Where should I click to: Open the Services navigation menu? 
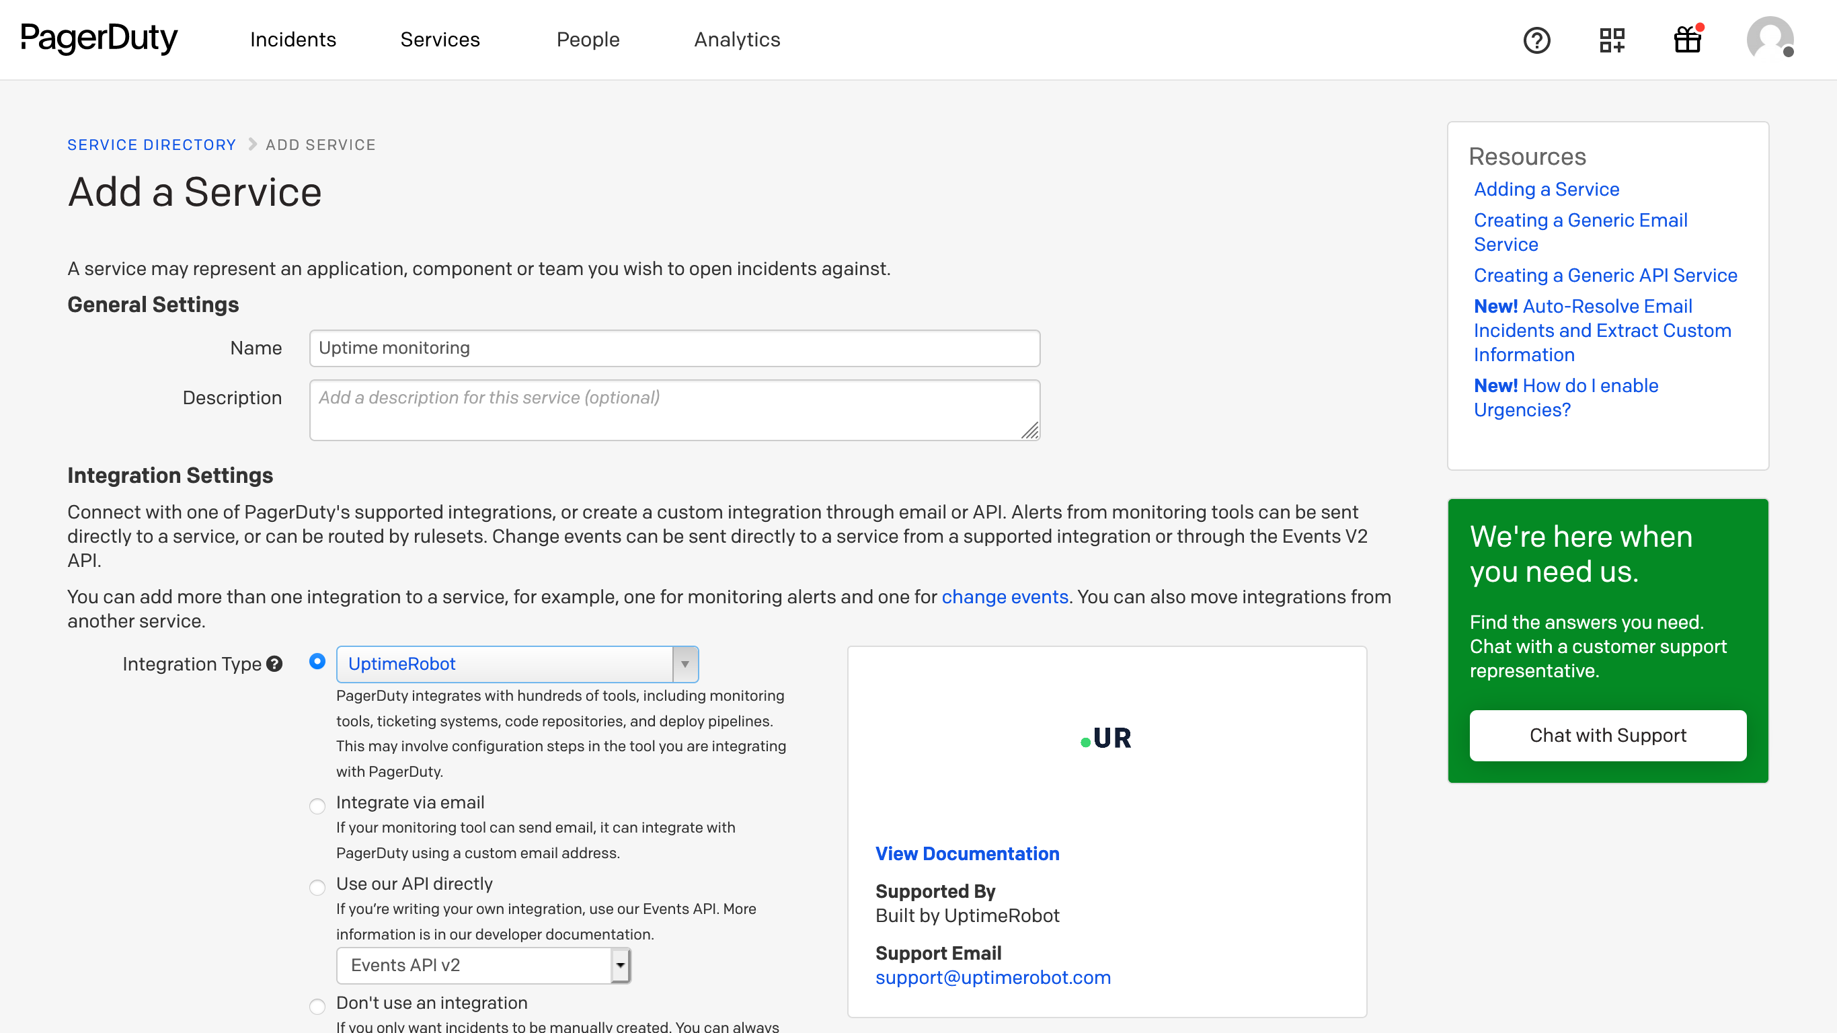440,40
